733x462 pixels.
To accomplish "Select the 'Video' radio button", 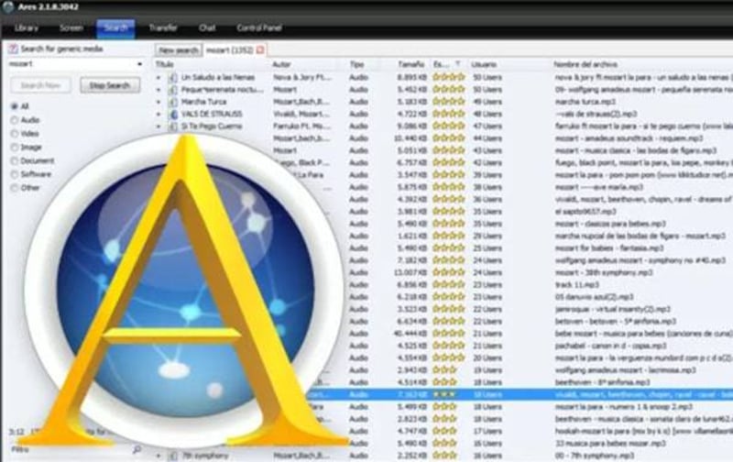I will pos(15,134).
